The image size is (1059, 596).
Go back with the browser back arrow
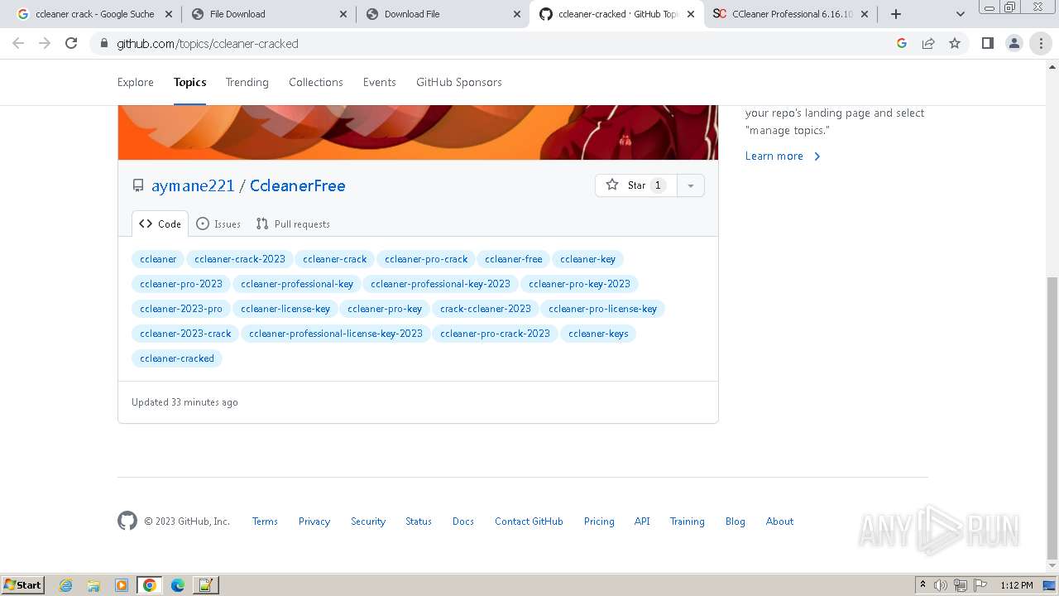tap(18, 43)
